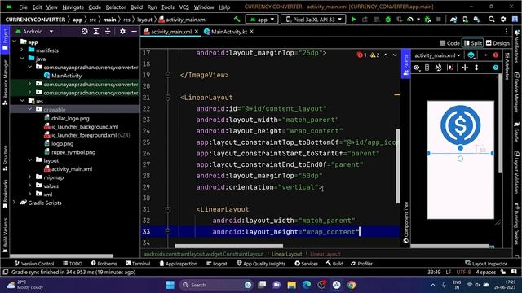Toggle the Structure tool window
The image size is (522, 293).
point(5,158)
